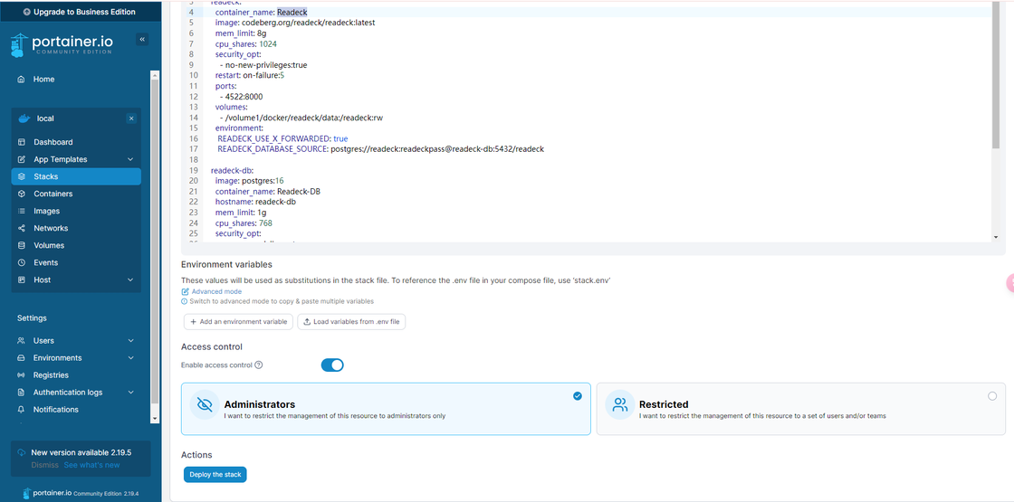Screen dimensions: 1014x502
Task: Click the Registries radio-wave icon
Action: 22,375
